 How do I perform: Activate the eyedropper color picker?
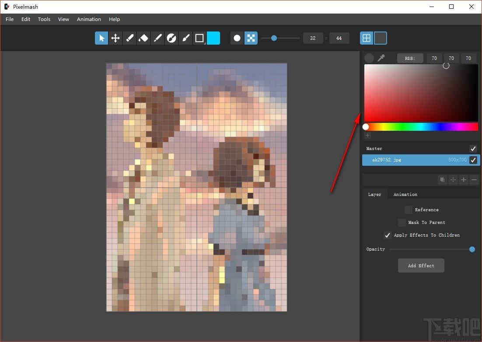click(x=381, y=58)
